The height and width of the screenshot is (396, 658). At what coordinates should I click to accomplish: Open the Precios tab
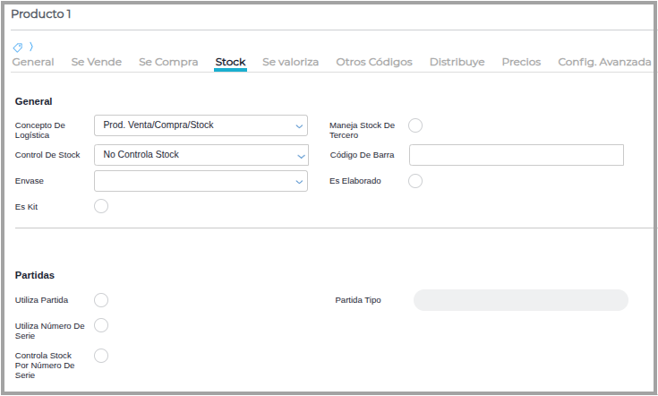[x=521, y=62]
